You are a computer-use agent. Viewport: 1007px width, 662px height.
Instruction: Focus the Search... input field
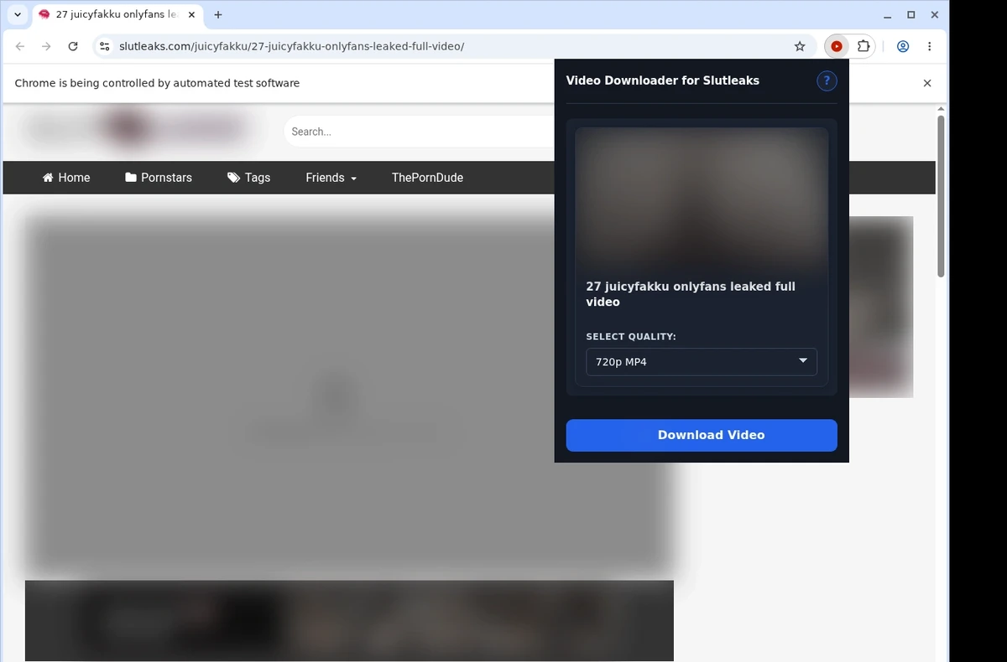point(420,132)
